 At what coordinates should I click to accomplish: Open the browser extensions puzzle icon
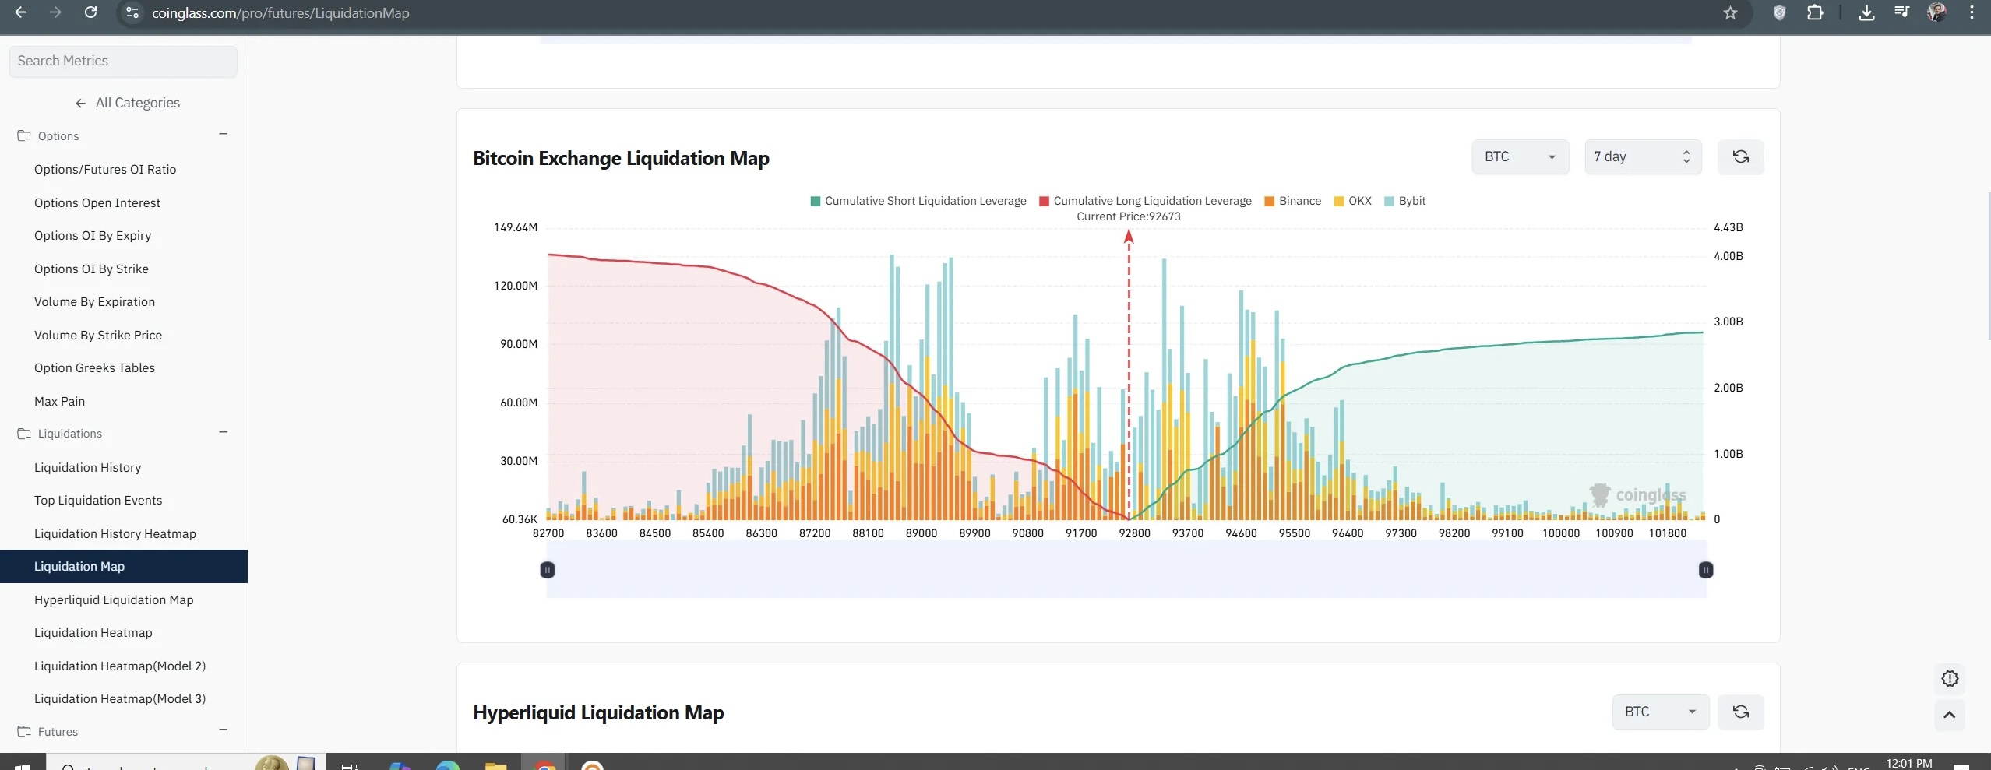(x=1815, y=12)
